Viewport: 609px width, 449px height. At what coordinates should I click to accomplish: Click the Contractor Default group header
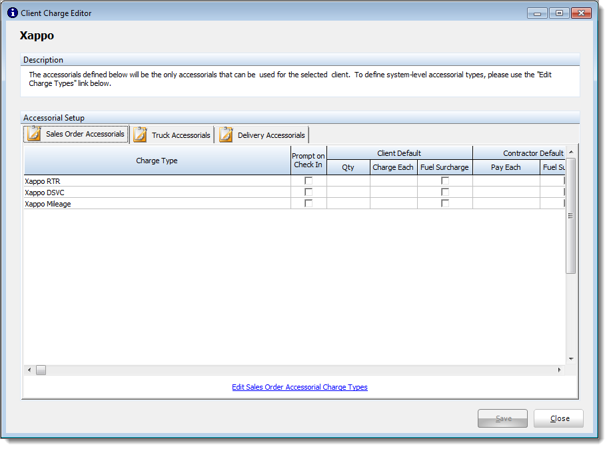(519, 153)
